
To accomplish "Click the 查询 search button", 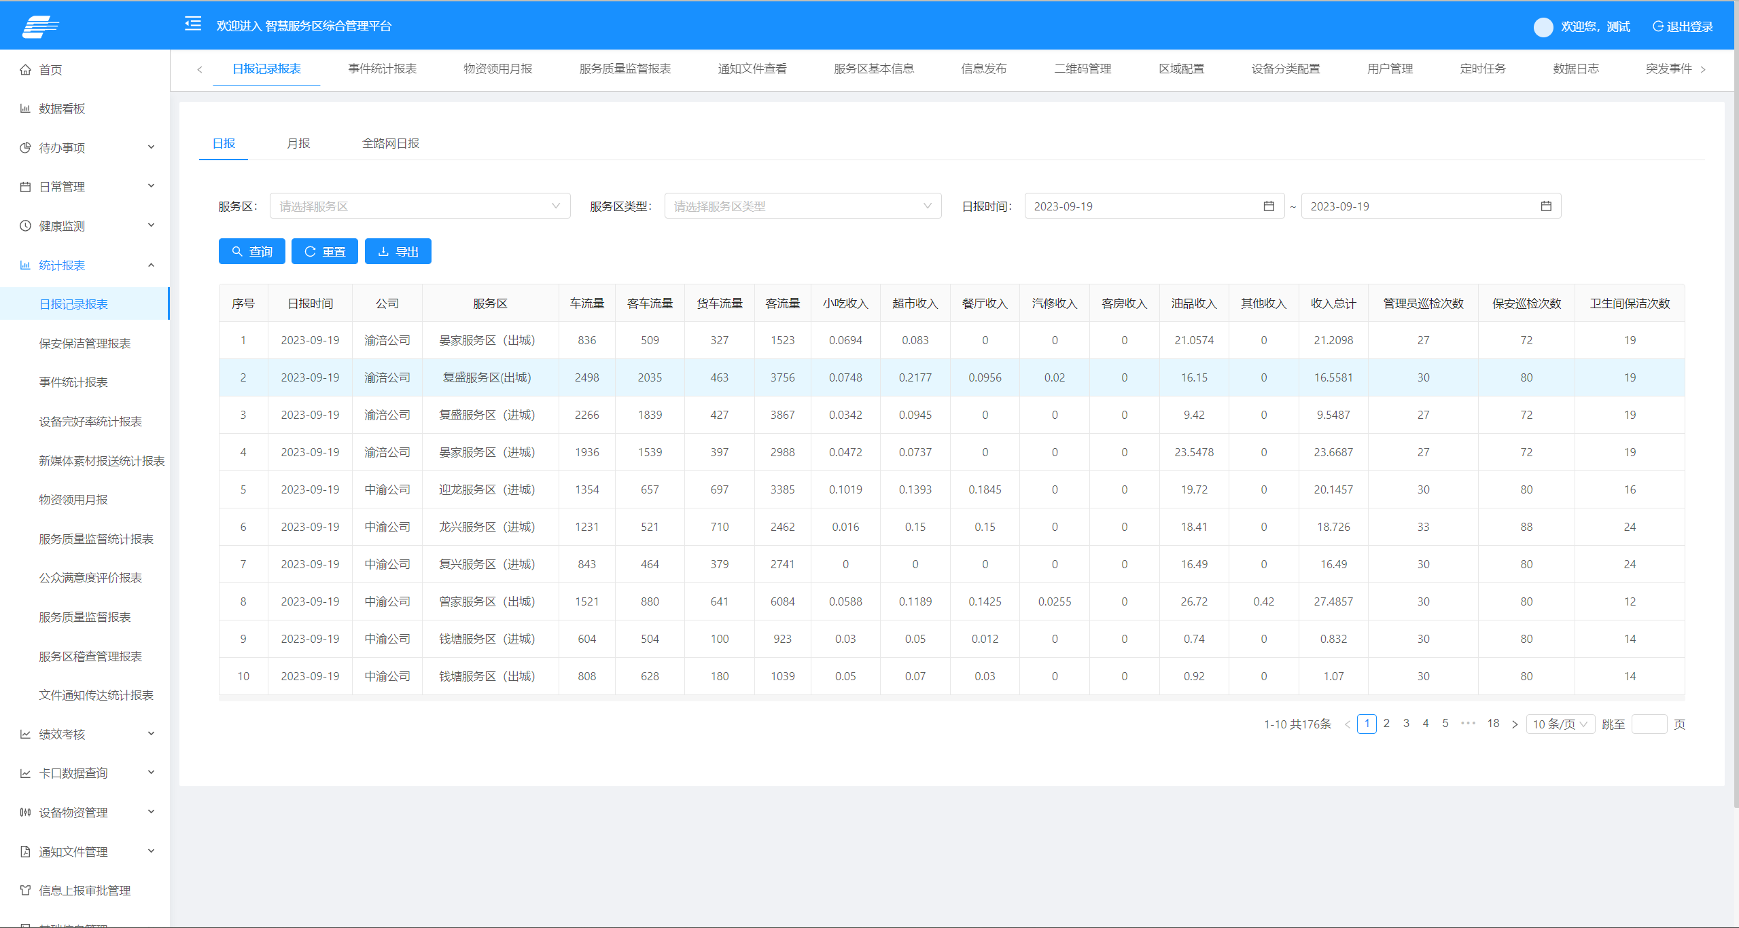I will coord(252,251).
